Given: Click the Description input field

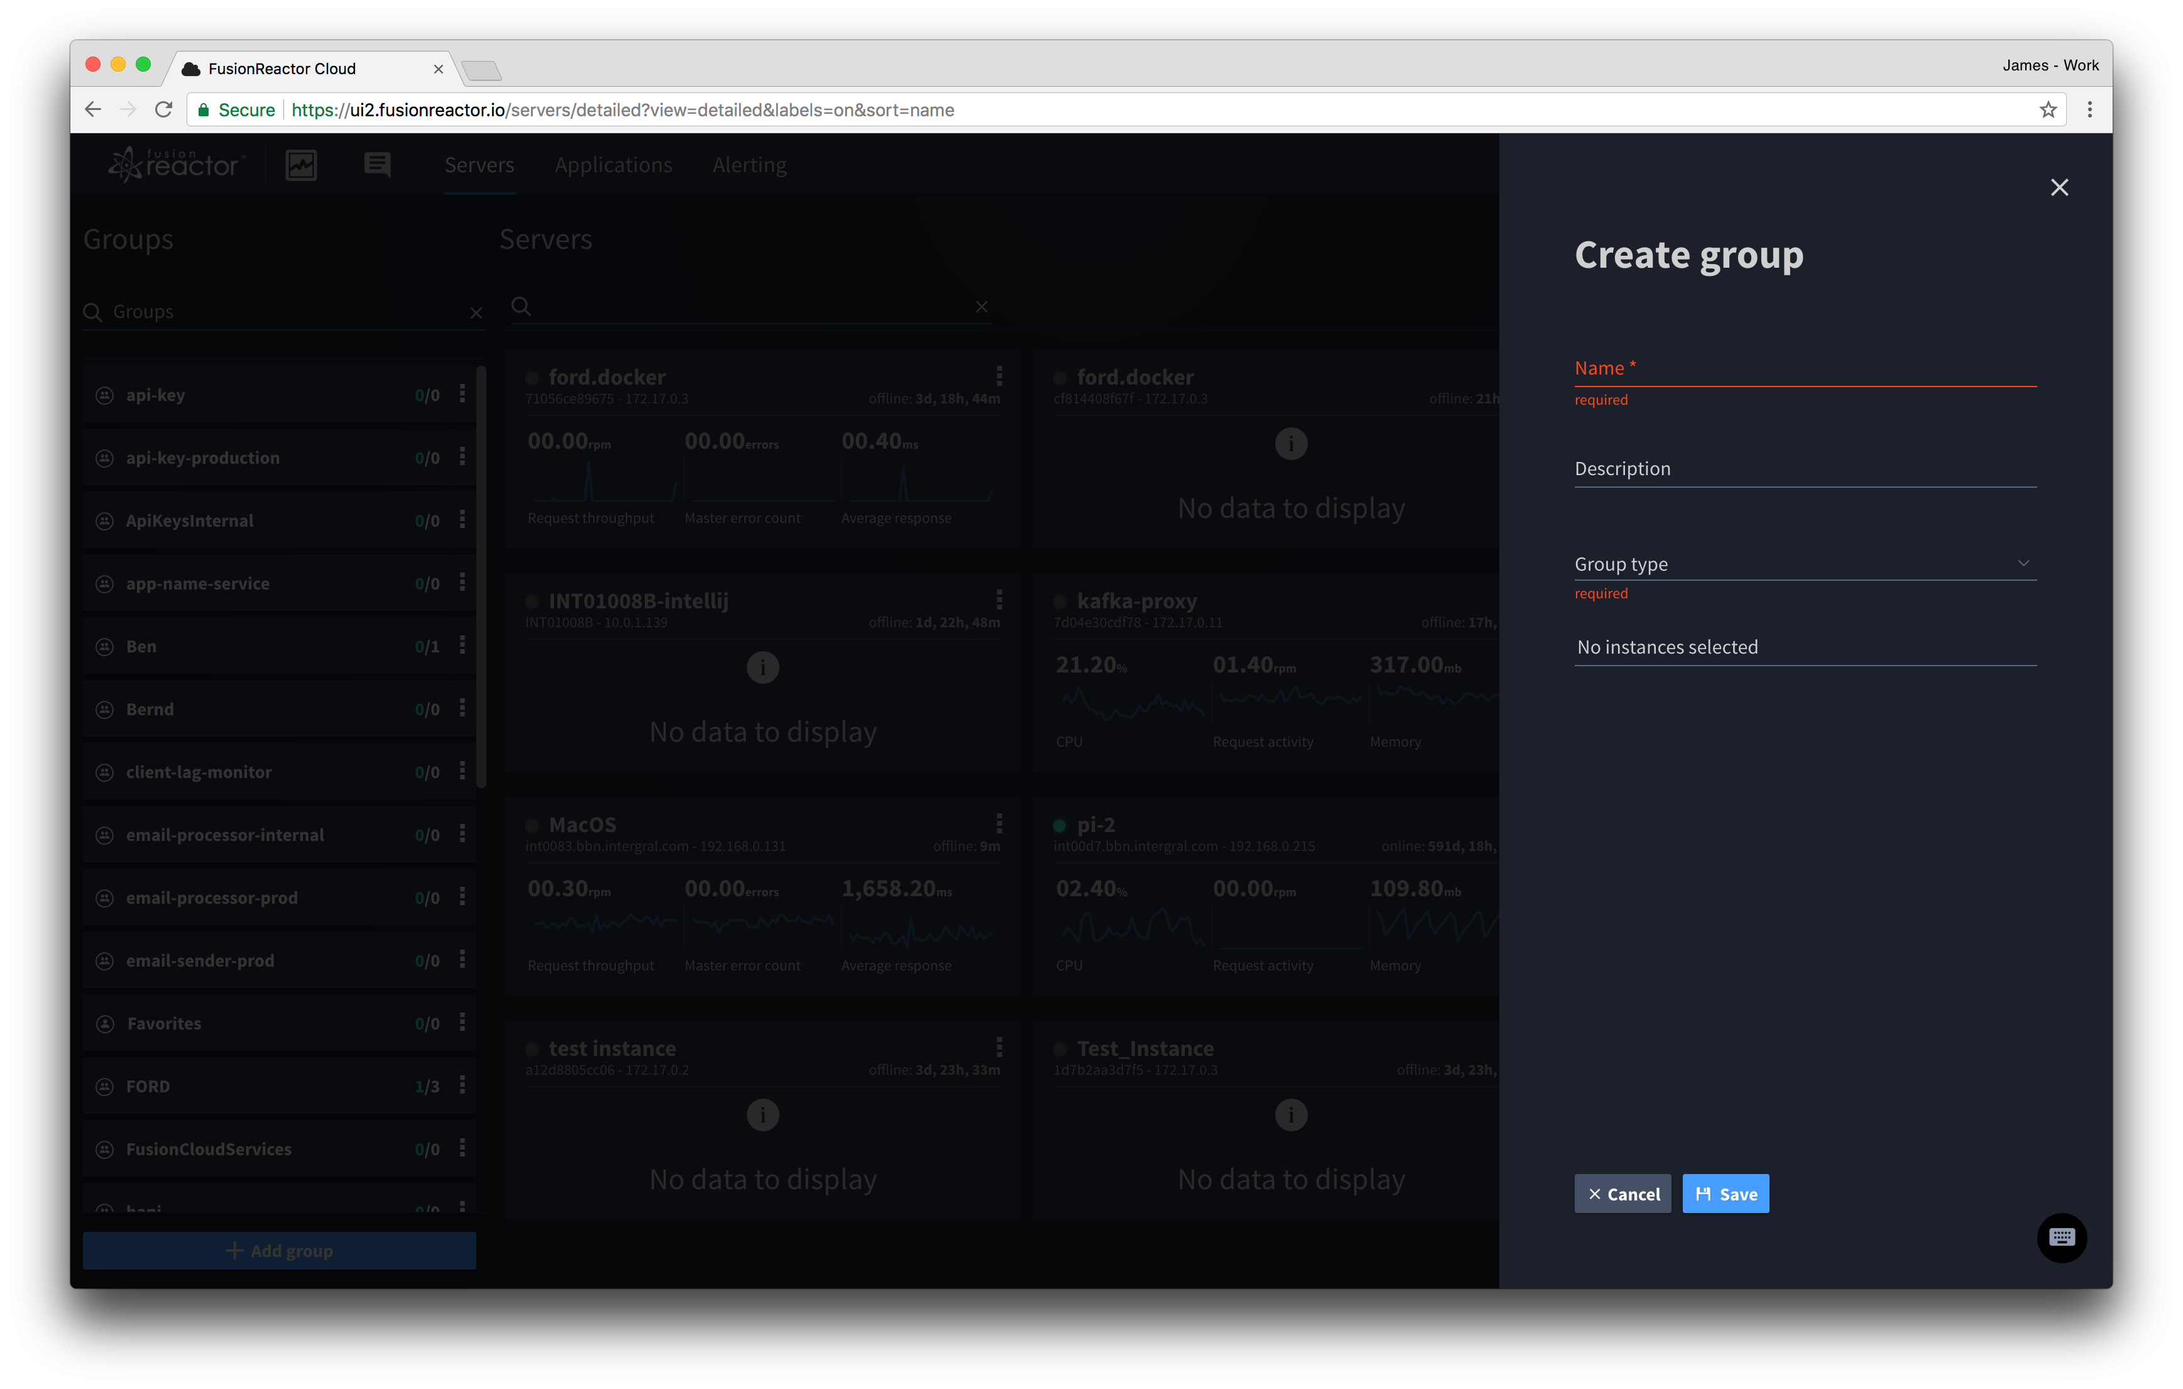Looking at the screenshot, I should tap(1805, 469).
